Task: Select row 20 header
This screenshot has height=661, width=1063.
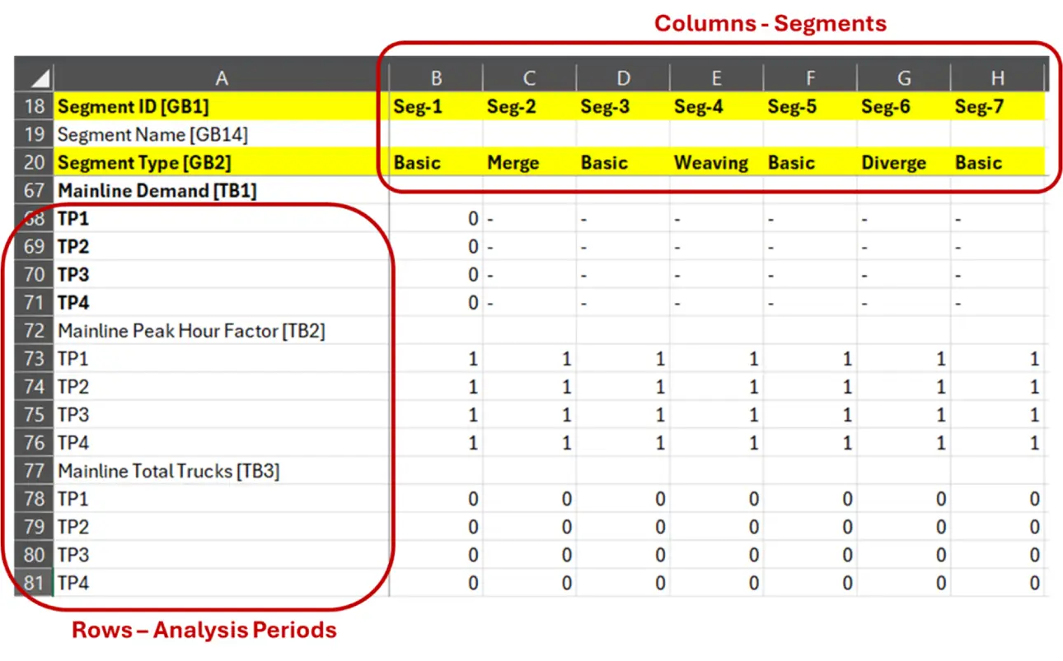Action: [x=35, y=162]
